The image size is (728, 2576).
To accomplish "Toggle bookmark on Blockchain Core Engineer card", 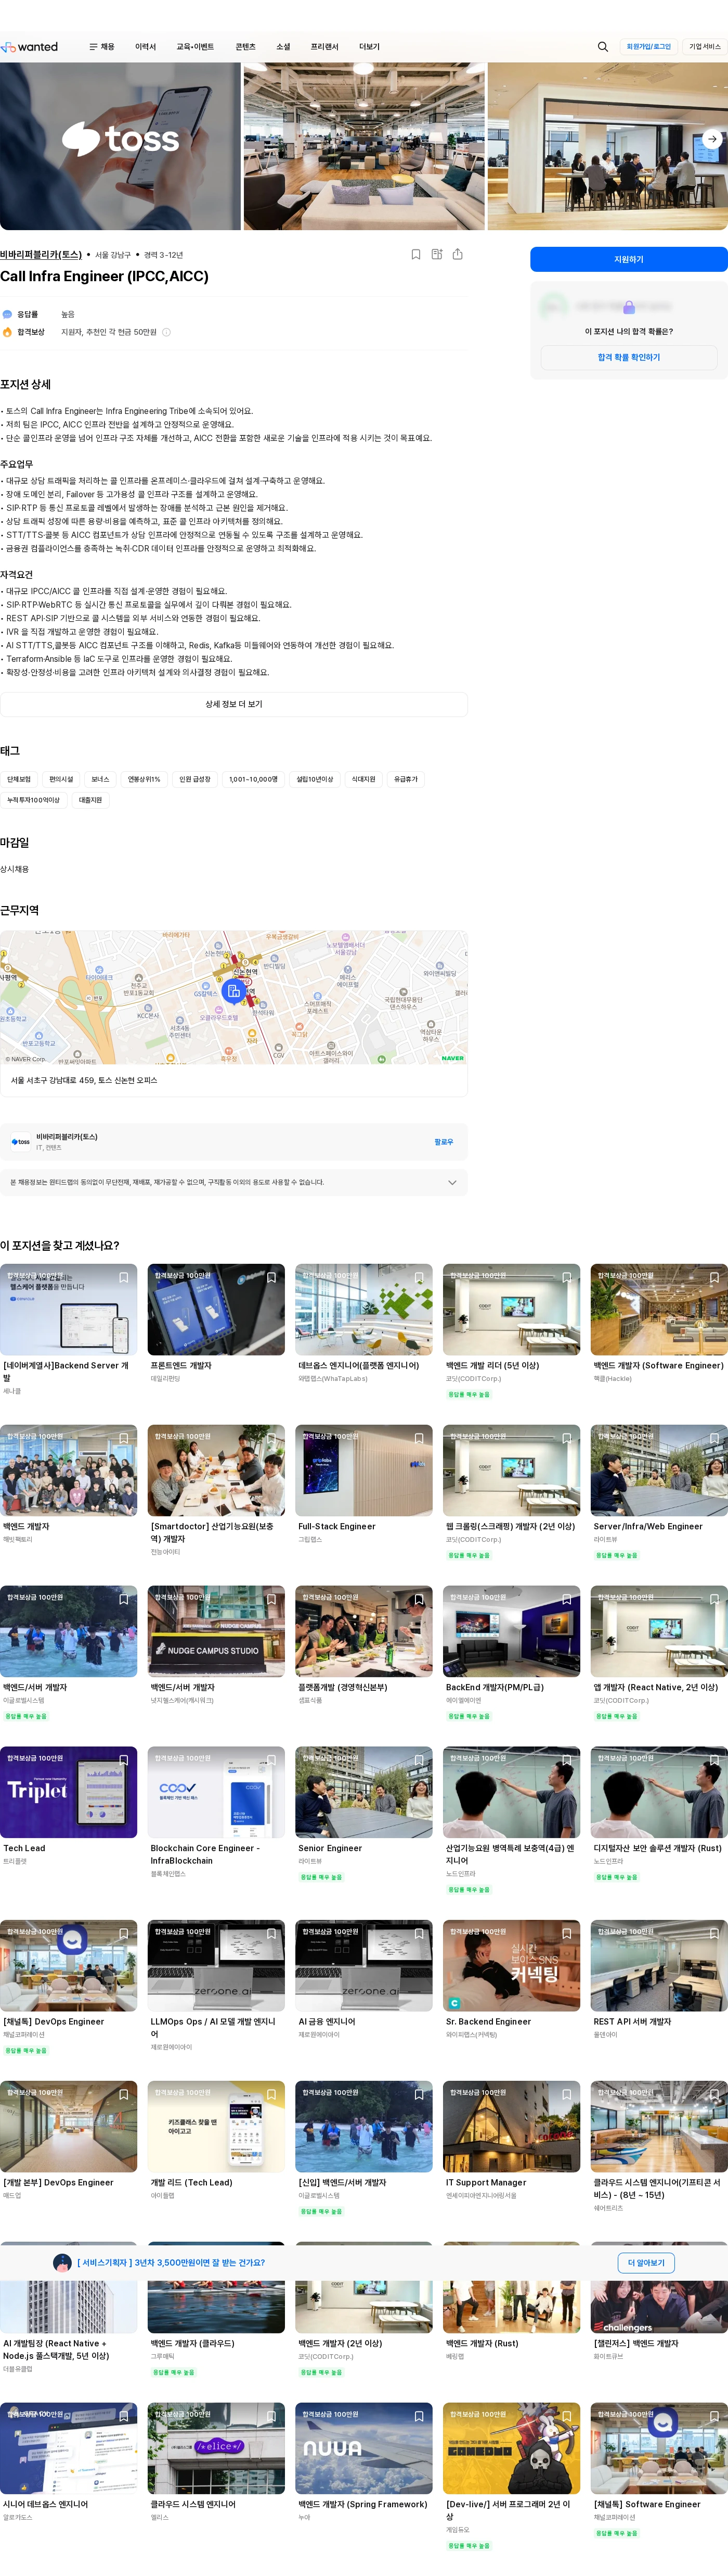I will [x=271, y=1761].
